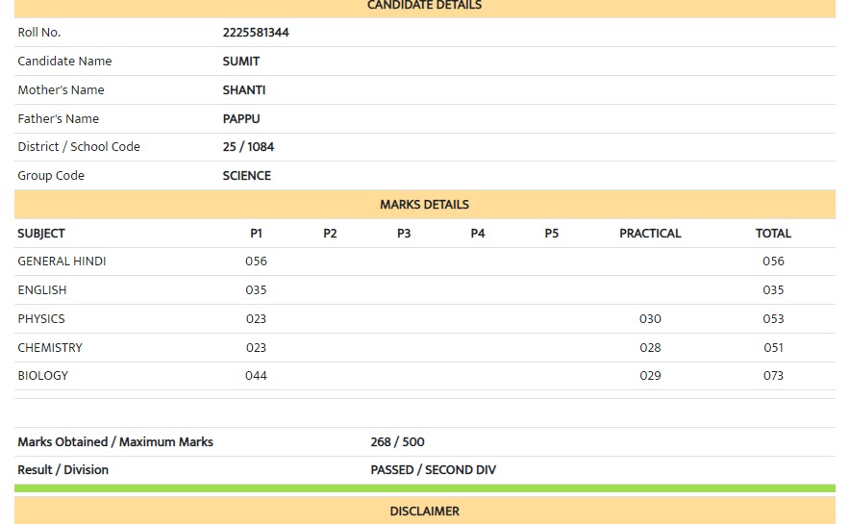Select district / school code value 25 / 1084

coord(248,147)
